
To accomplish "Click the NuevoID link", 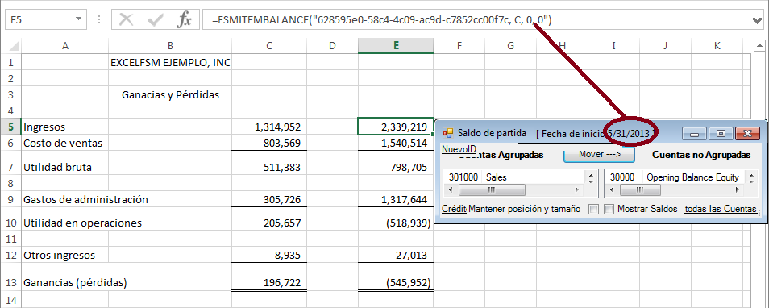I will pyautogui.click(x=459, y=148).
